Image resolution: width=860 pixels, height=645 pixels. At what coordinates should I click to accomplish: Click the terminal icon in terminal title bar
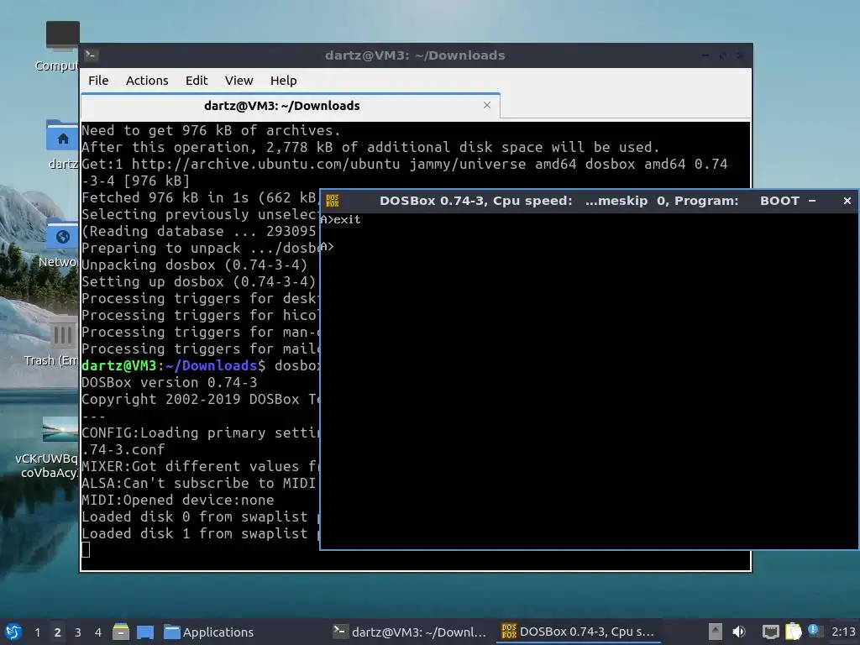[x=91, y=55]
